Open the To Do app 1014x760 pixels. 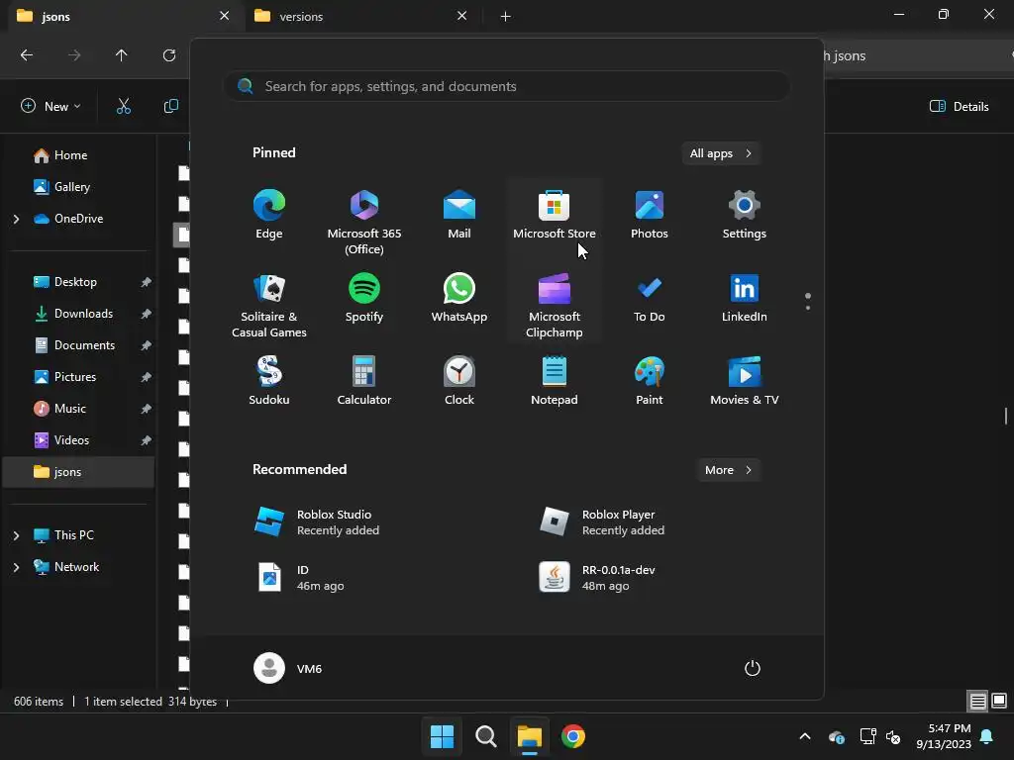(650, 298)
